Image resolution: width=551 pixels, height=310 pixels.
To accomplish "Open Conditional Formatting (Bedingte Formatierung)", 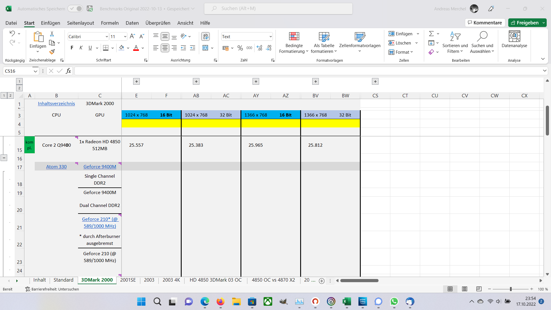I will pyautogui.click(x=294, y=42).
